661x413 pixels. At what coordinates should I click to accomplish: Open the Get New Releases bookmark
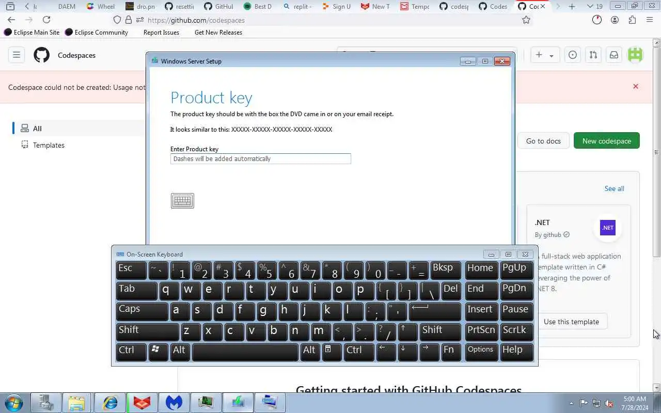coord(218,32)
